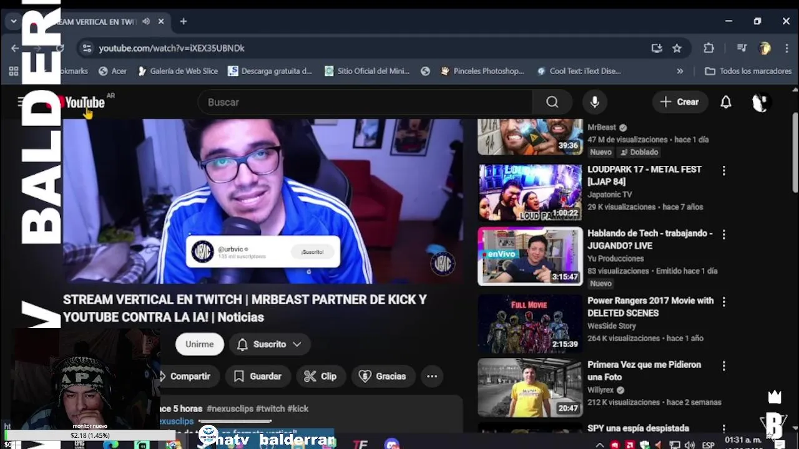The width and height of the screenshot is (799, 449).
Task: Open more options for Power Rangers video
Action: pyautogui.click(x=724, y=302)
